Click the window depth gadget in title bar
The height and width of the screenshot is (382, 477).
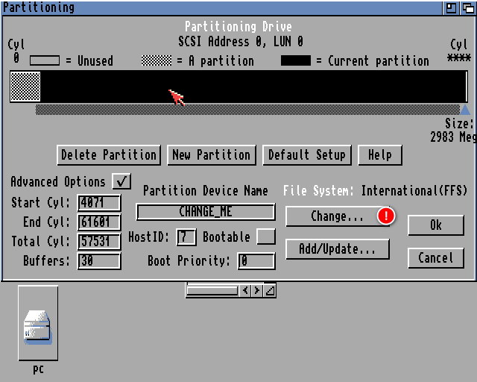point(467,7)
